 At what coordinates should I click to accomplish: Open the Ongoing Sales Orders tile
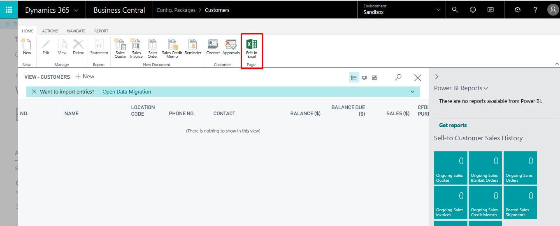point(520,168)
